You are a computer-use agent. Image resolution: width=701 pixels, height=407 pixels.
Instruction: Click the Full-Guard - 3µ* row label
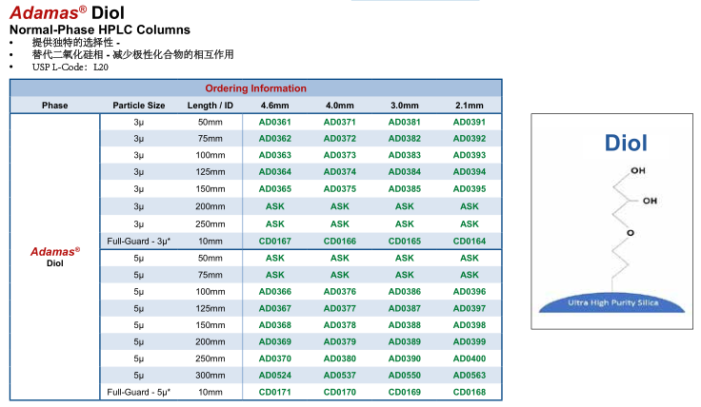(139, 241)
